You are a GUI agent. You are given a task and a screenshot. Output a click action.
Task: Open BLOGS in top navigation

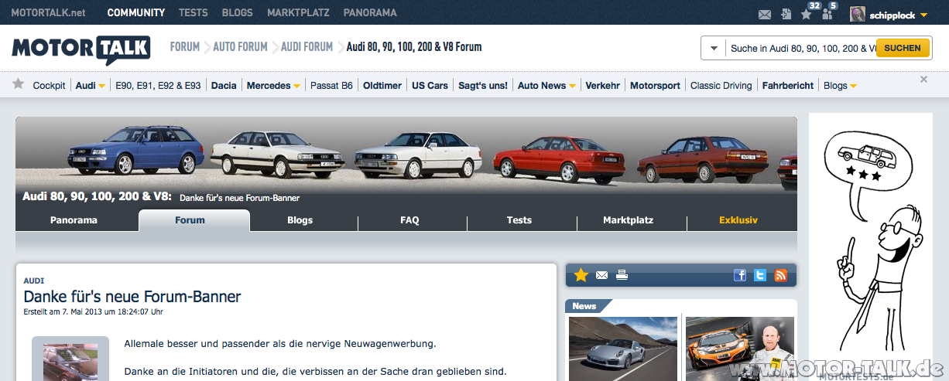click(238, 13)
